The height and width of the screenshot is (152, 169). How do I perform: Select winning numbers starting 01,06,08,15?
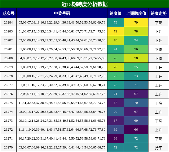pos(62,76)
